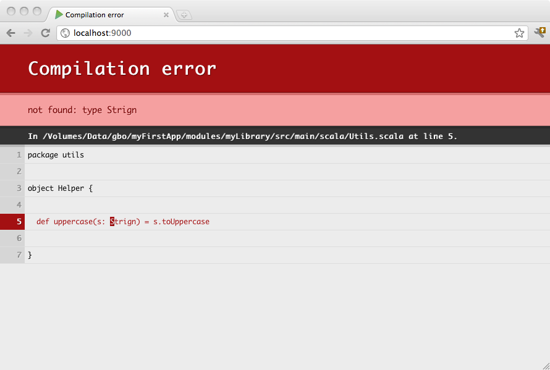Image resolution: width=550 pixels, height=370 pixels.
Task: Click the globe site info icon
Action: coord(65,33)
